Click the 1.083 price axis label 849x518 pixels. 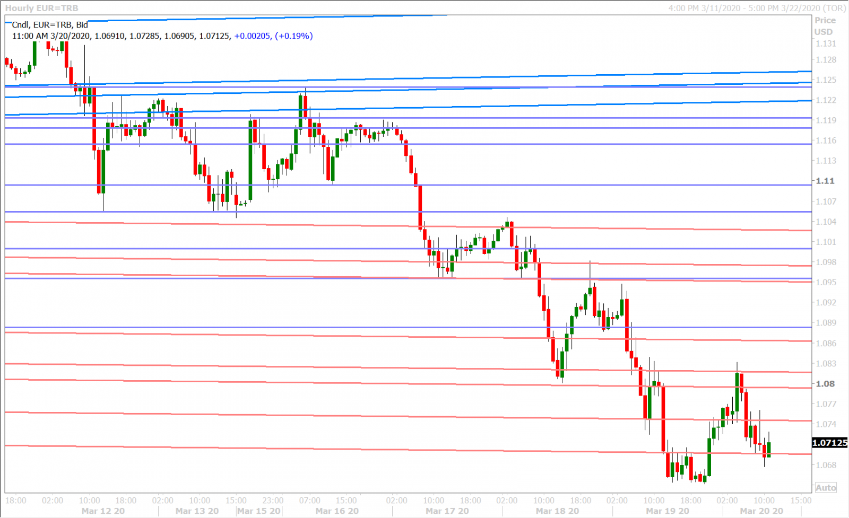tap(826, 364)
